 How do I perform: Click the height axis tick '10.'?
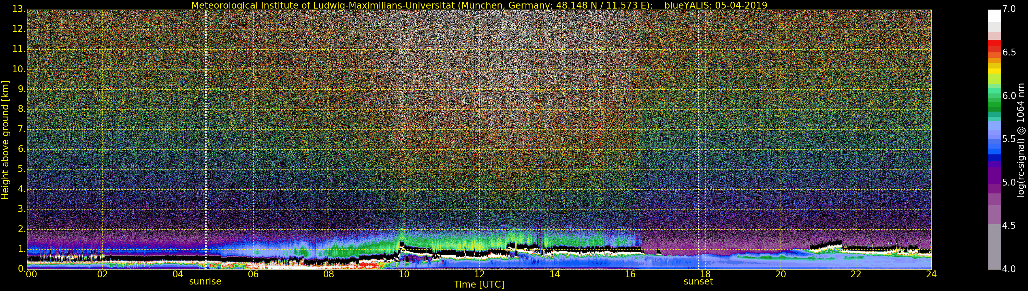click(x=19, y=69)
